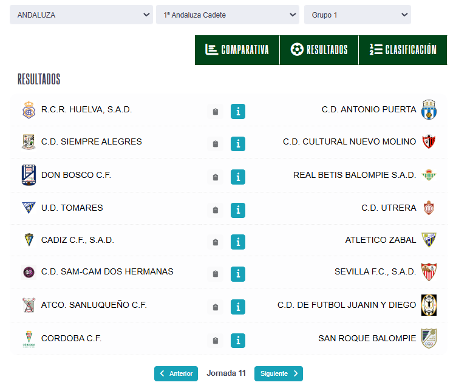456x388 pixels.
Task: Select team name SEVILLA F.C., S.A.D.
Action: [x=375, y=271]
